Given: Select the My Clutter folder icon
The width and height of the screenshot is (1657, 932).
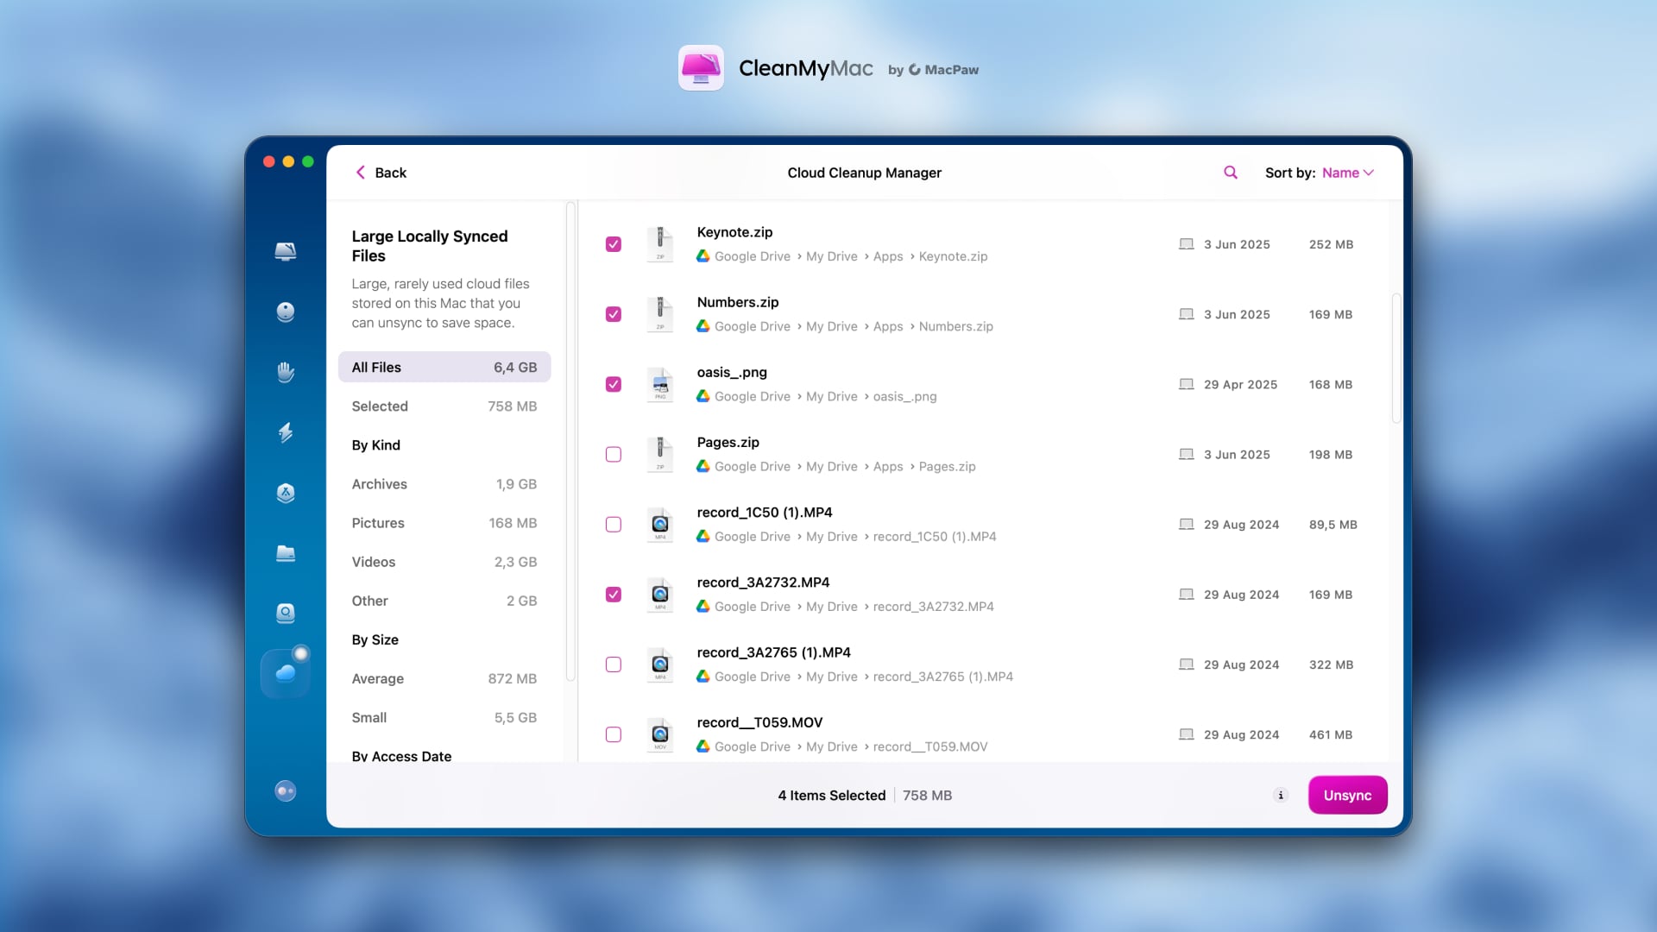Looking at the screenshot, I should coord(286,553).
